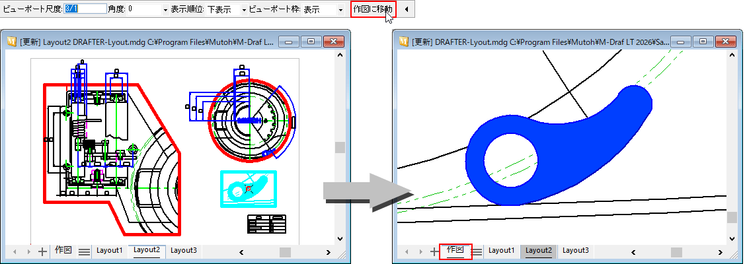Click the M-Draf app icon in left window title
Viewport: 745px width, 264px height.
coord(12,41)
